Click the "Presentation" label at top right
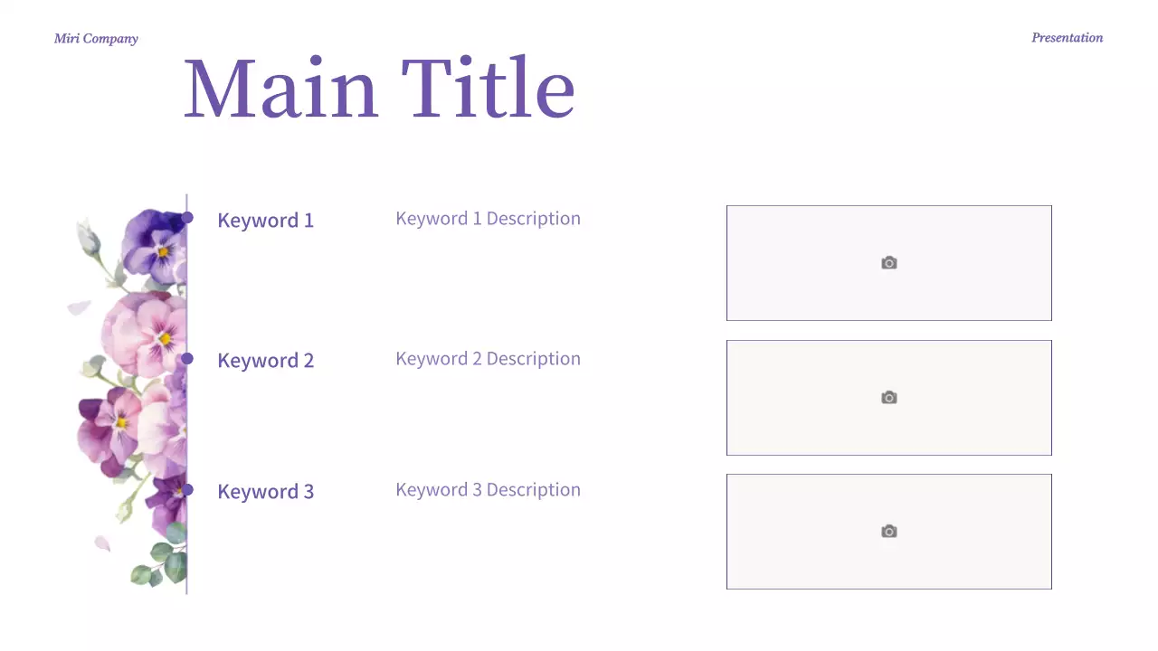Viewport: 1158px width, 651px height. pyautogui.click(x=1067, y=38)
